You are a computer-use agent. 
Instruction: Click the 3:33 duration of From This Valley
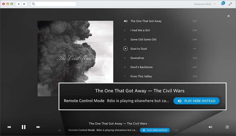click(195, 76)
